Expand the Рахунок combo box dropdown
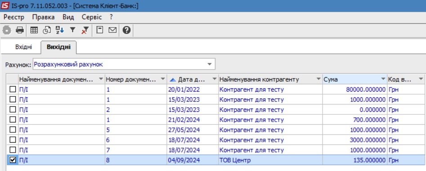Viewport: 426px width, 171px height. tap(210, 65)
